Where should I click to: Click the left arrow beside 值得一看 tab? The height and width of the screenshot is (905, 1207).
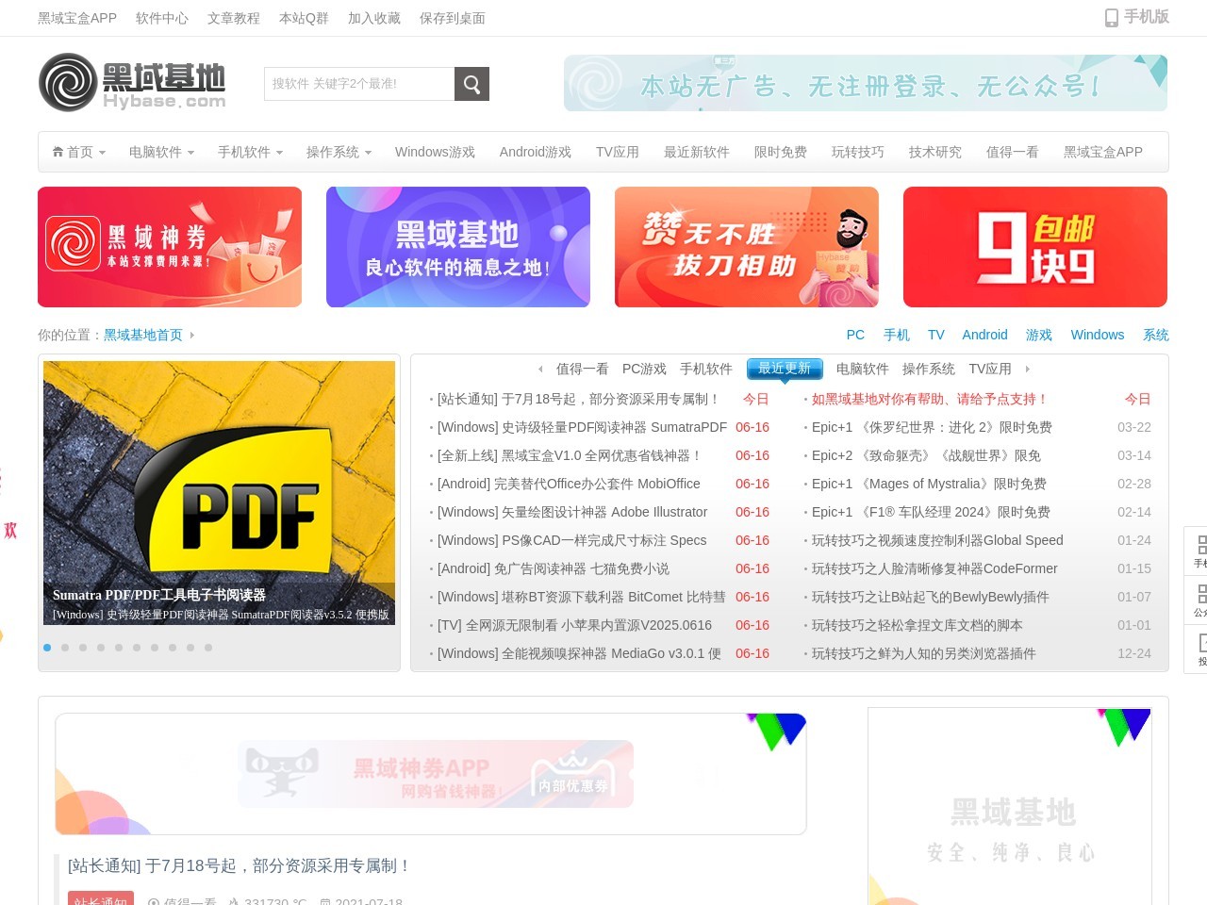[x=540, y=369]
